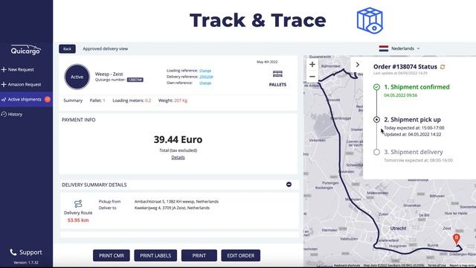Refresh the order status icon
This screenshot has width=476, height=268.
coord(443,67)
